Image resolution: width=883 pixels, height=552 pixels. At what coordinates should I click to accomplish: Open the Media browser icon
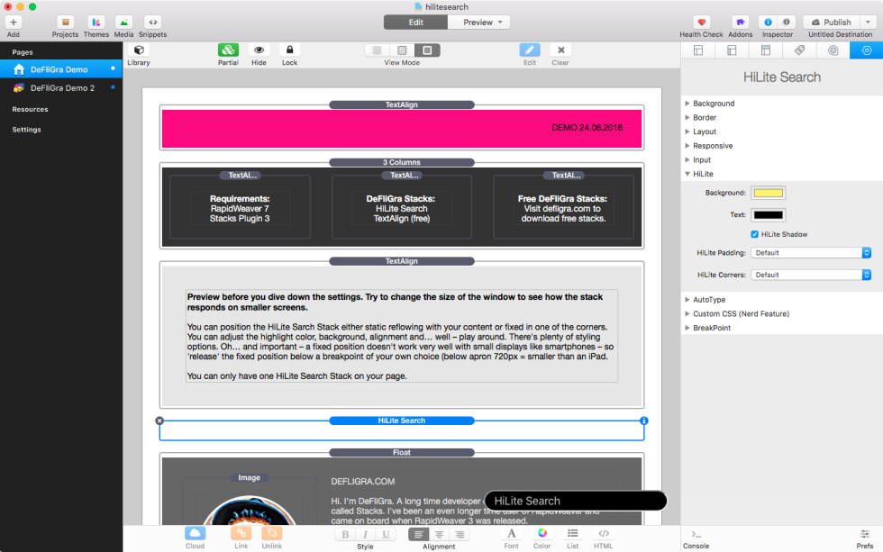123,22
